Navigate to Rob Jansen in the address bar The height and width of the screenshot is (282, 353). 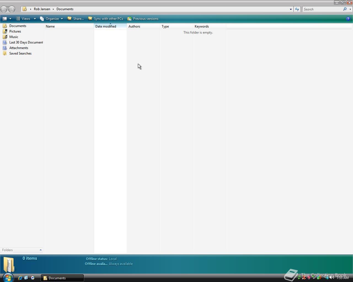coord(42,9)
